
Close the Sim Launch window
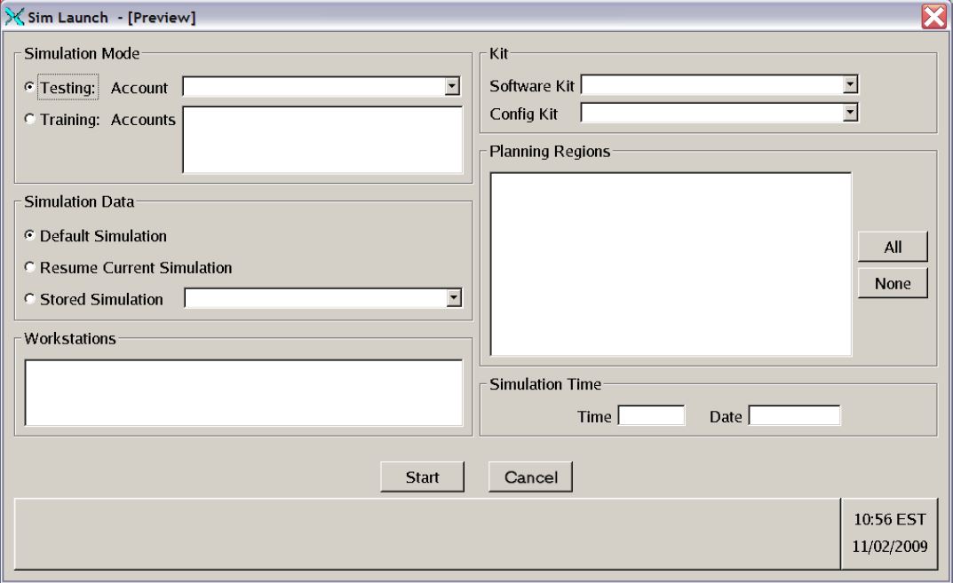tap(933, 16)
